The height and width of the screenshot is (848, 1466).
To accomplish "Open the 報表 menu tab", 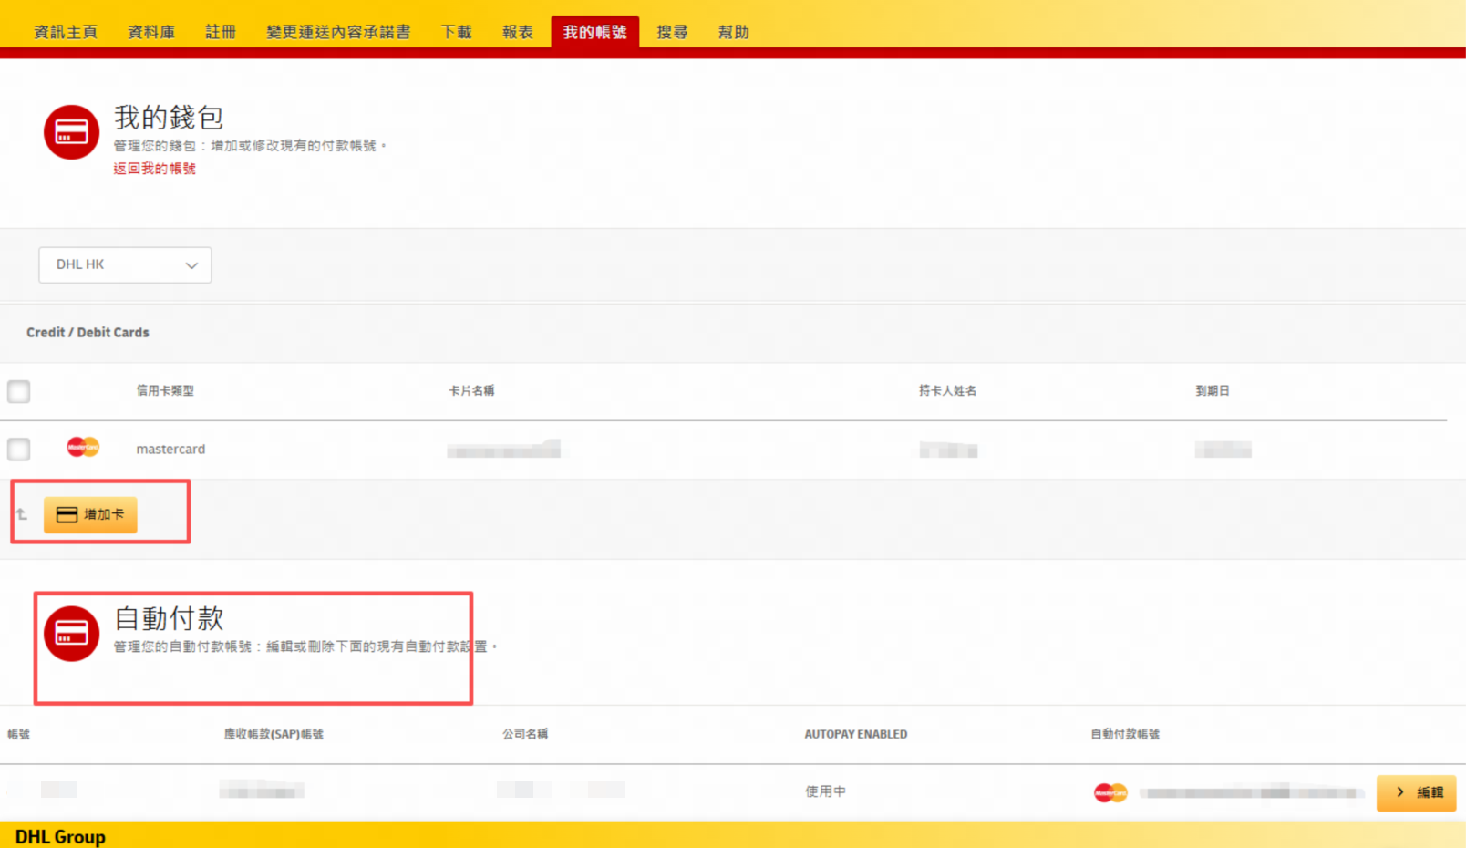I will click(518, 32).
